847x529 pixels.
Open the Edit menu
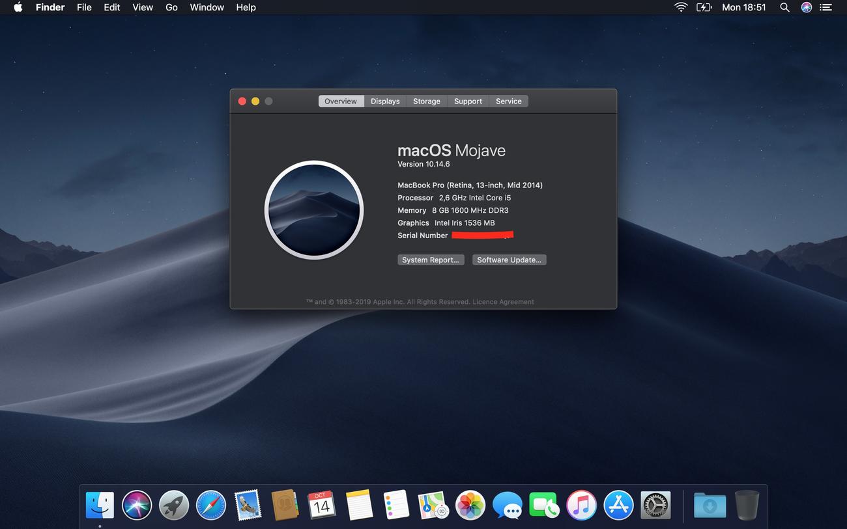point(112,7)
